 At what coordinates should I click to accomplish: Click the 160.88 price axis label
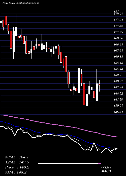[x=118, y=57]
